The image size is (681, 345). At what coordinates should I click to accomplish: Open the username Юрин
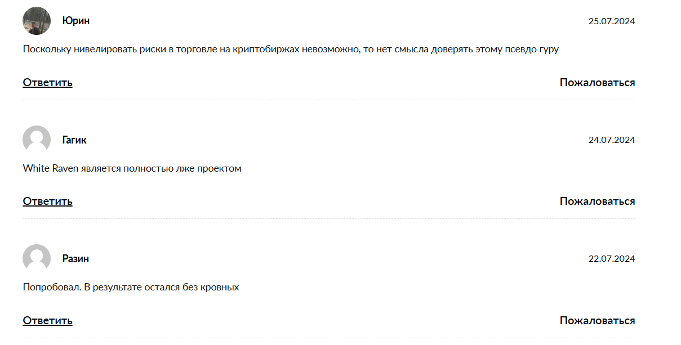[76, 21]
